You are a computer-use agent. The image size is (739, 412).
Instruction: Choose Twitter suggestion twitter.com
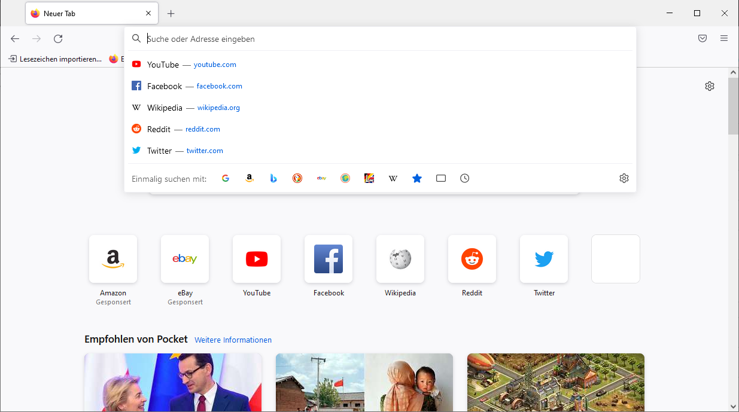pyautogui.click(x=381, y=151)
